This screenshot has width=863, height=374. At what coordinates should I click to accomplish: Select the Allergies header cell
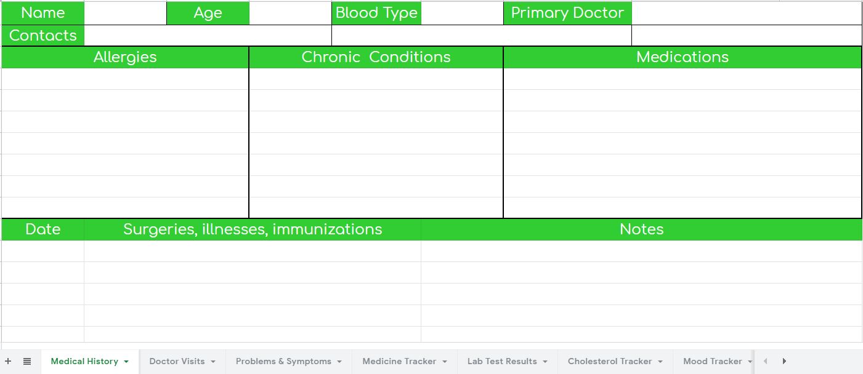pos(125,57)
